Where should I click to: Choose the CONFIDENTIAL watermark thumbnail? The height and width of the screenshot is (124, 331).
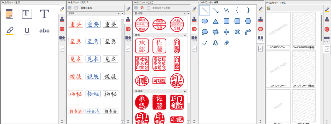(278, 29)
